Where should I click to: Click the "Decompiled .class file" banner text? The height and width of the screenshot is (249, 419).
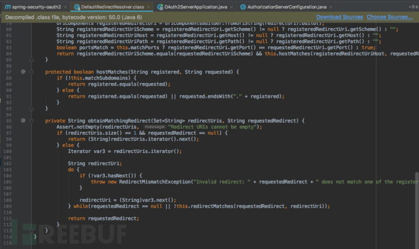pyautogui.click(x=73, y=18)
